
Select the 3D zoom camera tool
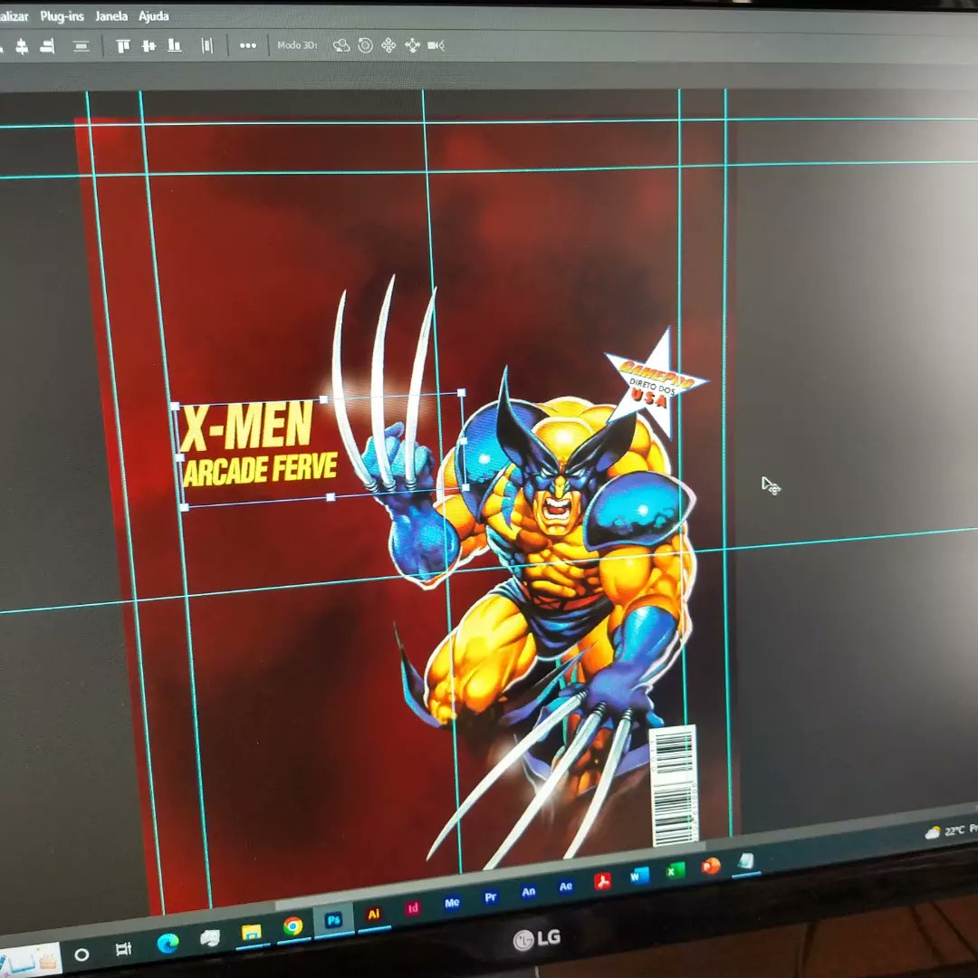436,45
